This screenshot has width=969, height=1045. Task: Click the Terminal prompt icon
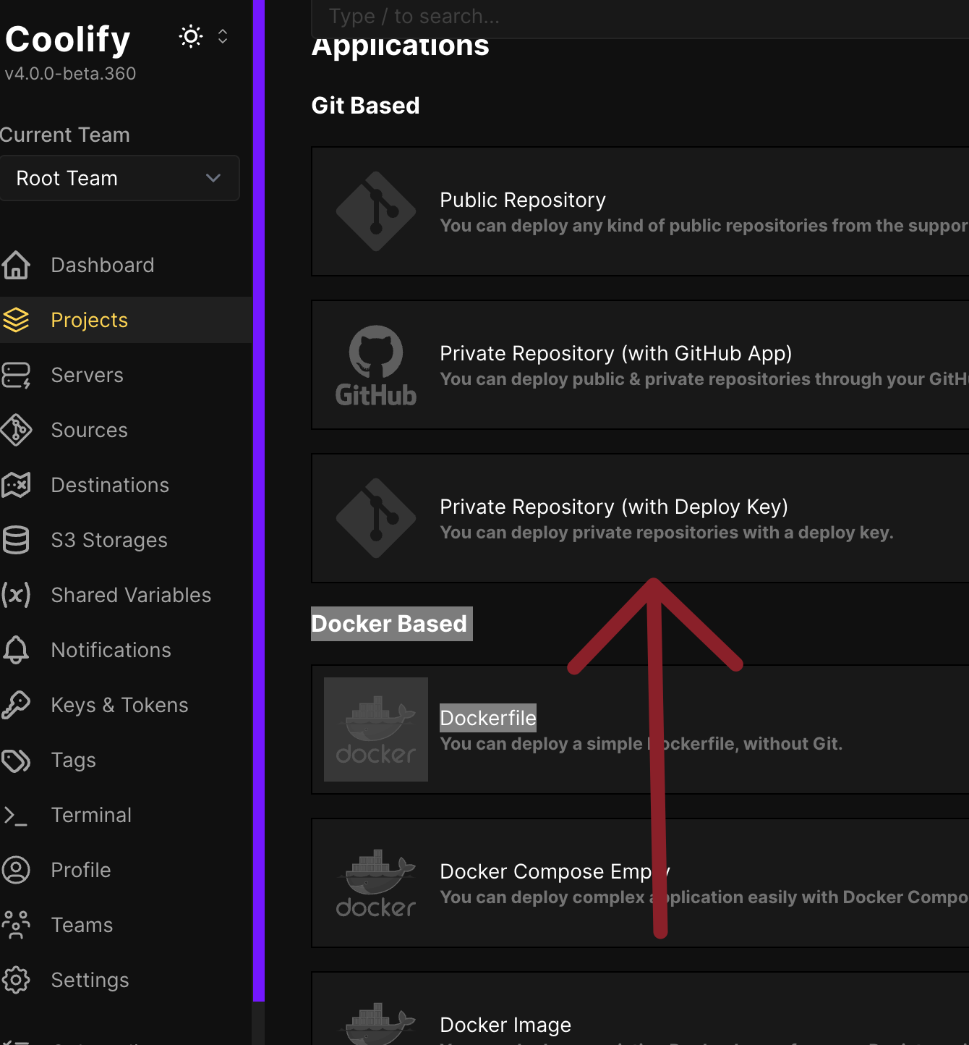(16, 815)
